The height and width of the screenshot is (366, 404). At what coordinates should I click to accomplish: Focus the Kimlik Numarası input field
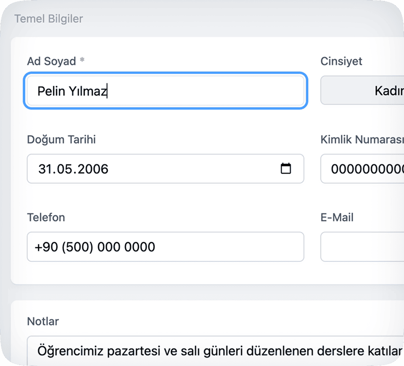point(362,169)
